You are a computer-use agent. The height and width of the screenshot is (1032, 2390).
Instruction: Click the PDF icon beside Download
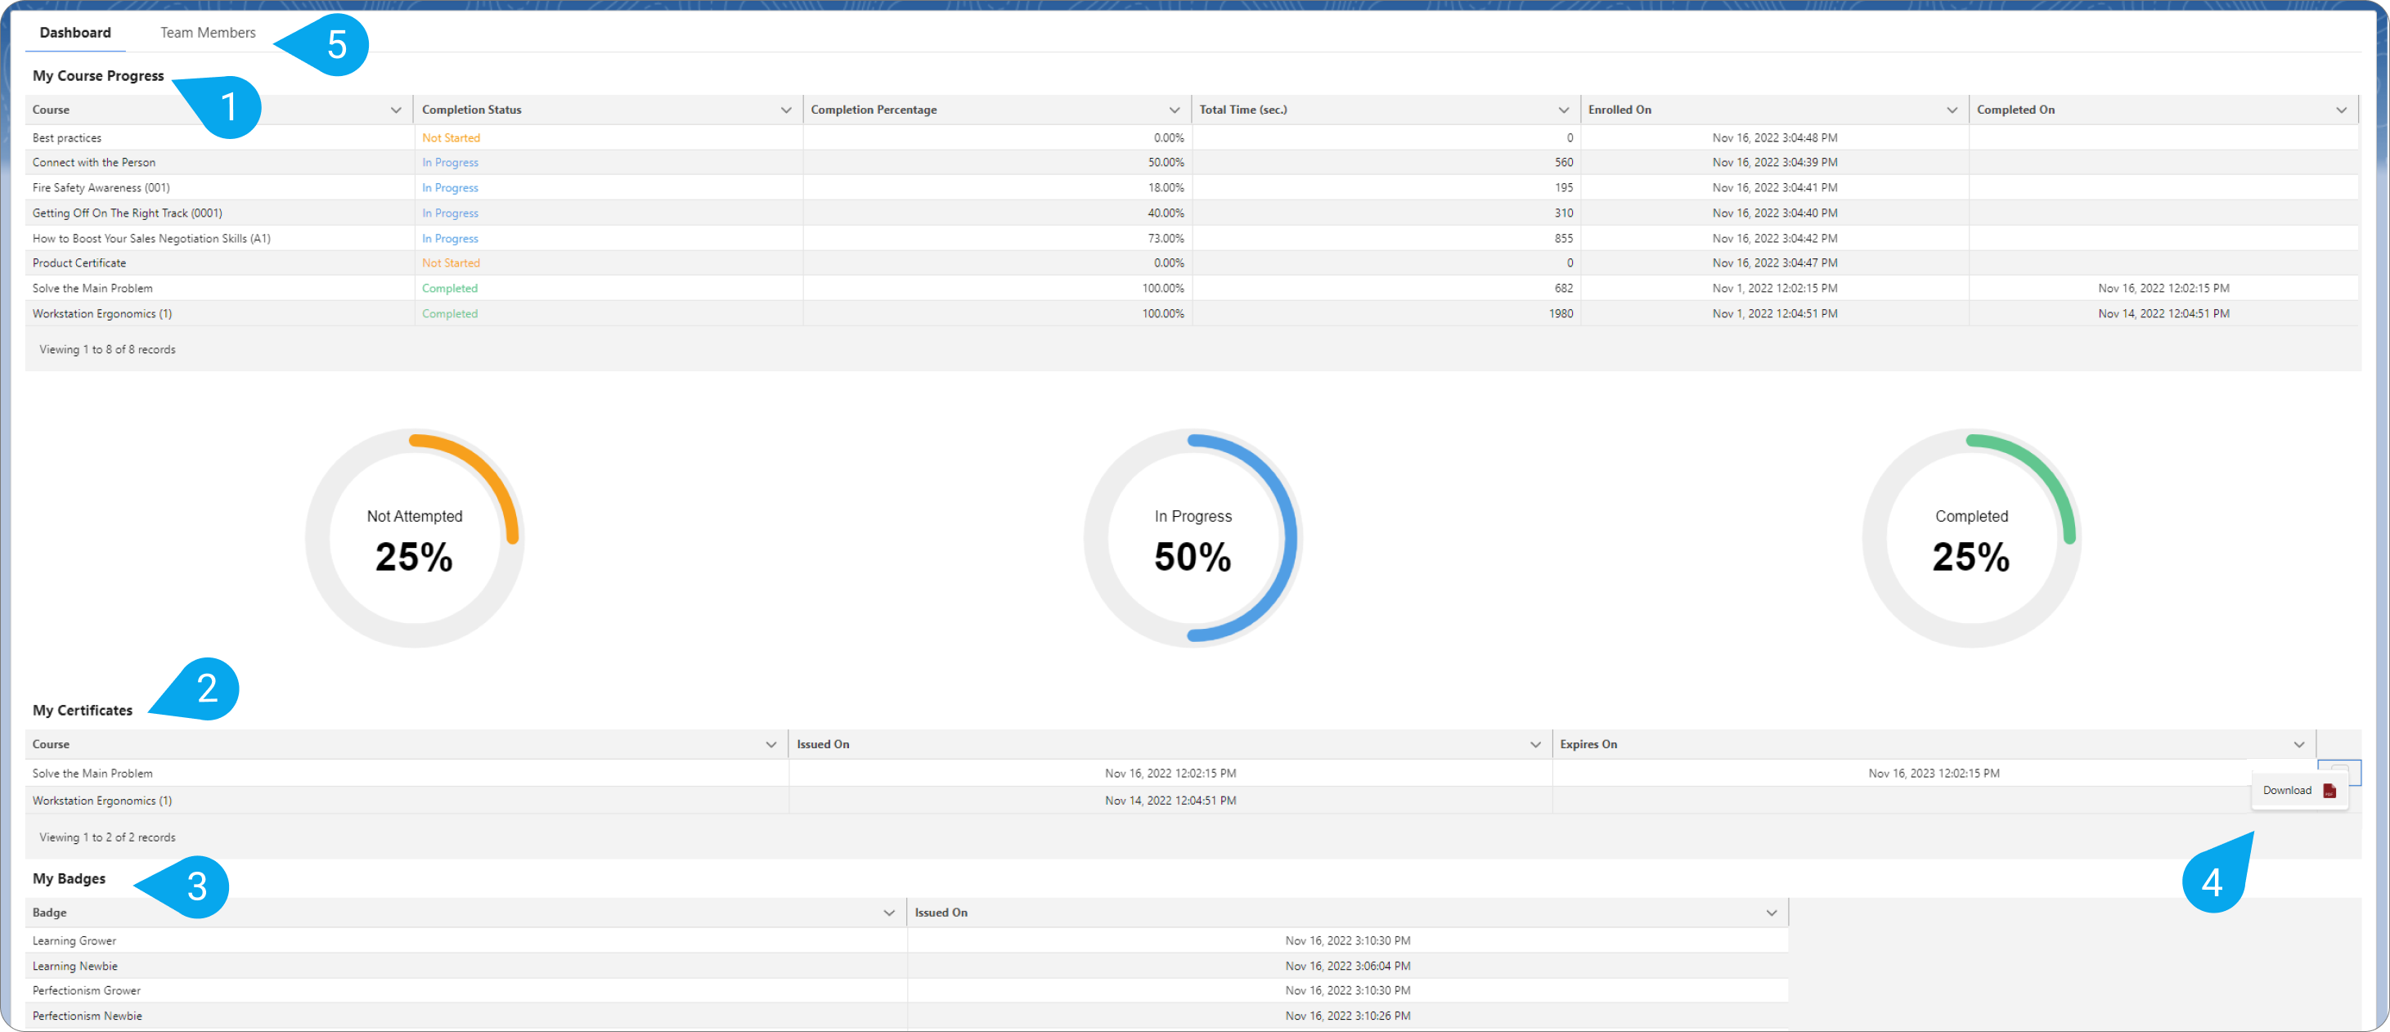point(2329,790)
